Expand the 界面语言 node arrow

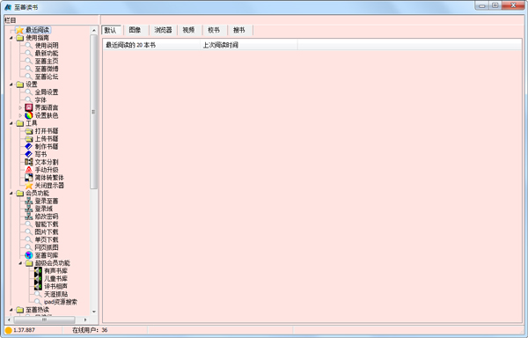pos(20,107)
